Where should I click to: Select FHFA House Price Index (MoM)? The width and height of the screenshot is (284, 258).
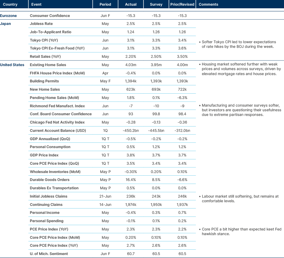pos(57,73)
